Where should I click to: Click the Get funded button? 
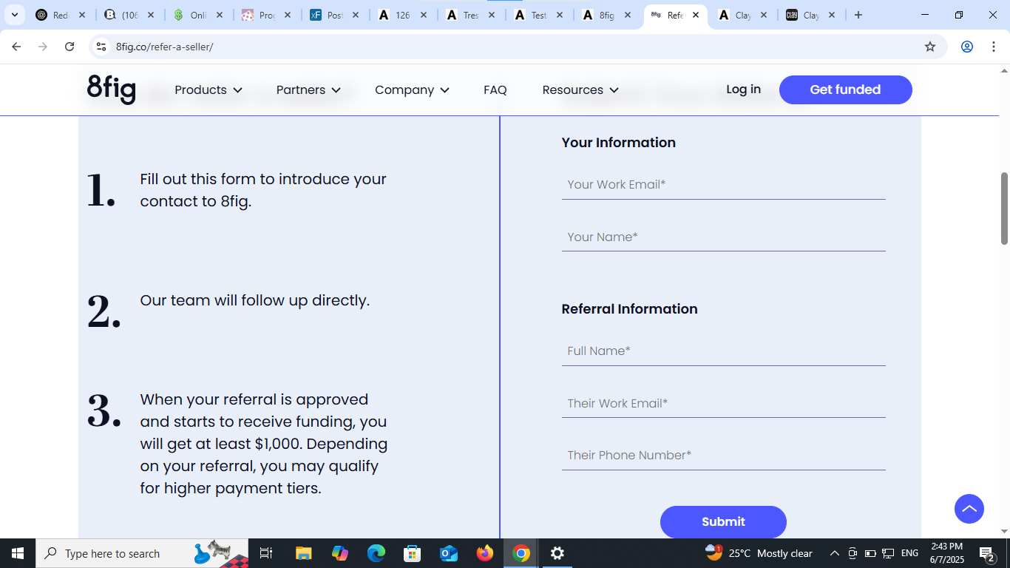[x=845, y=89]
